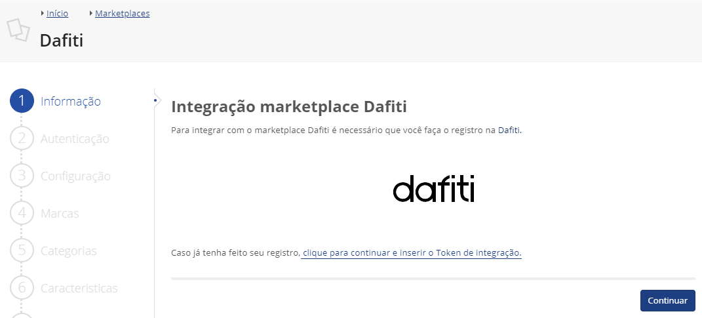This screenshot has height=318, width=702.
Task: Go to the Categorias step
Action: 69,251
